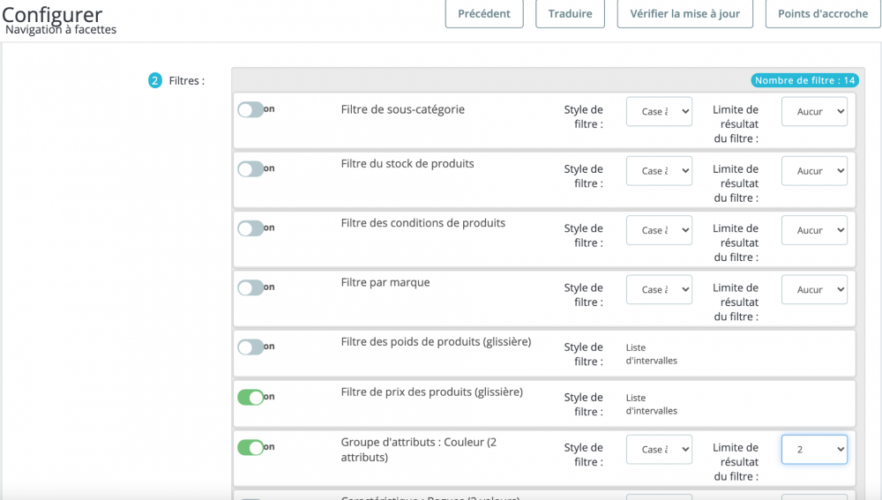Open result limit dropdown for sous-catégorie filter
The image size is (882, 500).
pyautogui.click(x=814, y=112)
